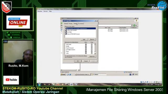Click the Right Ctrl host key indicator
This screenshot has width=168, height=94.
(159, 82)
